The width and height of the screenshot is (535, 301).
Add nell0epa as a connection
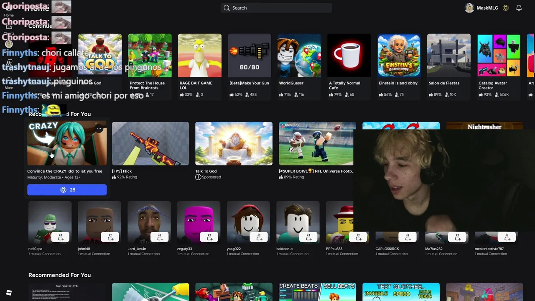(x=61, y=237)
